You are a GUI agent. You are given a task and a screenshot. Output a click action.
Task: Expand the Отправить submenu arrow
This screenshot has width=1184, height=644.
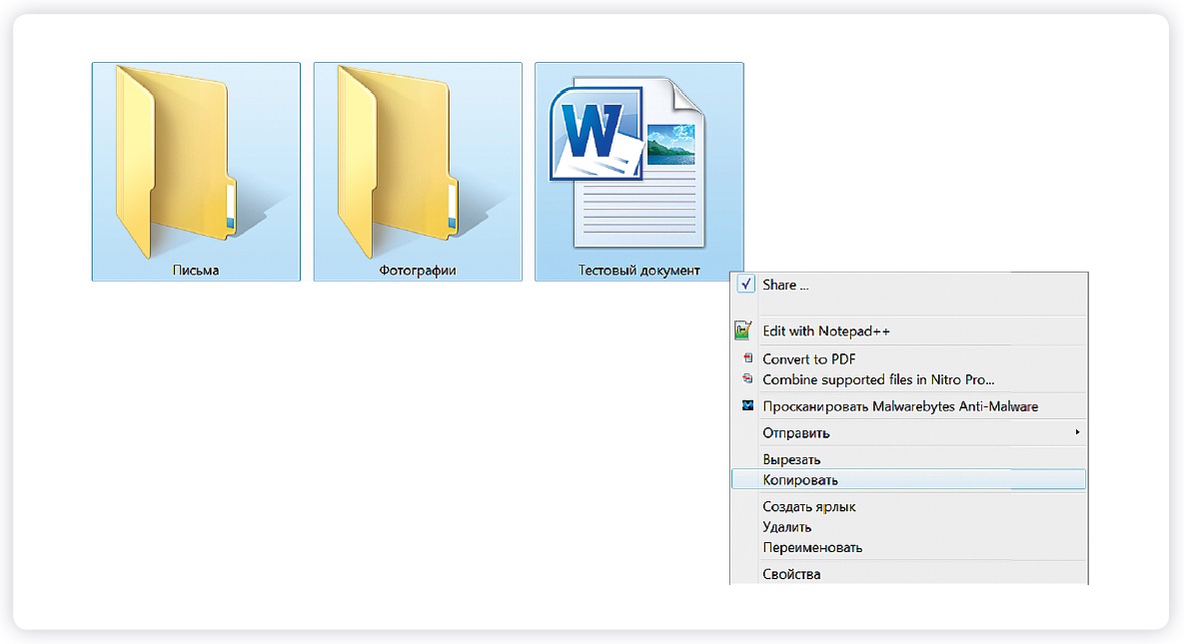click(x=1076, y=432)
